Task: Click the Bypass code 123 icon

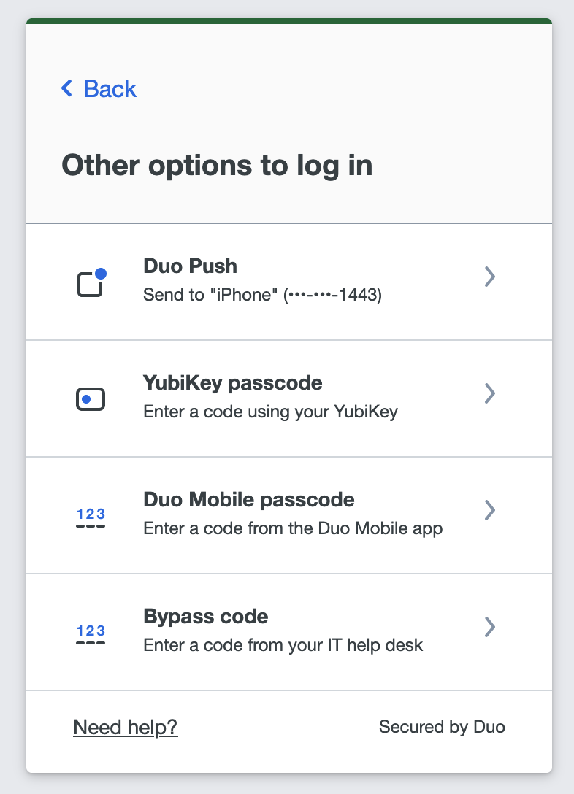Action: click(x=91, y=633)
